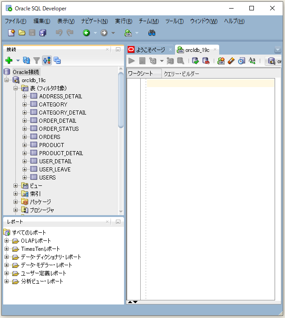Open the ヘルプ(H) menu
The image size is (285, 318).
point(234,21)
